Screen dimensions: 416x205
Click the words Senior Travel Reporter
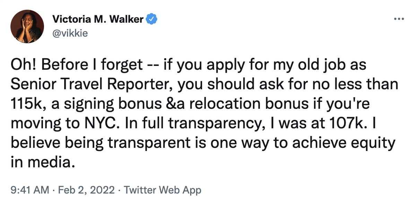(93, 84)
